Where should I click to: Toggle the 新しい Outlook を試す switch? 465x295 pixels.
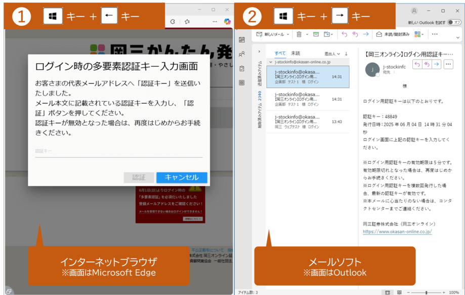pos(454,22)
